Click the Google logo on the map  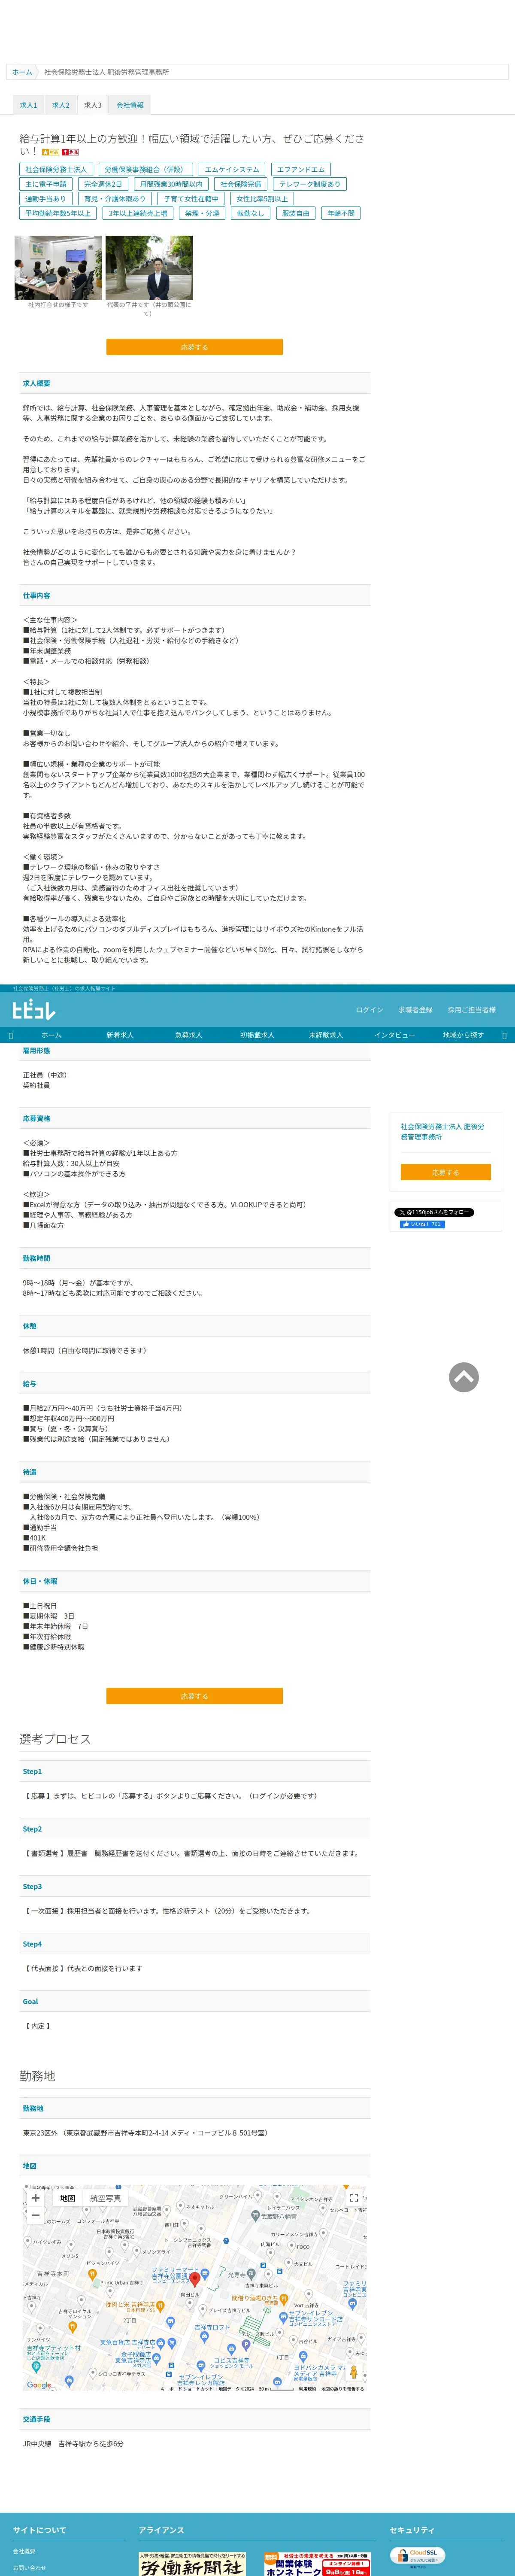click(x=39, y=2385)
